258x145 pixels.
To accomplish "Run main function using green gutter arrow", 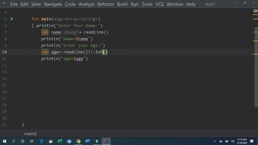I will 12,19.
